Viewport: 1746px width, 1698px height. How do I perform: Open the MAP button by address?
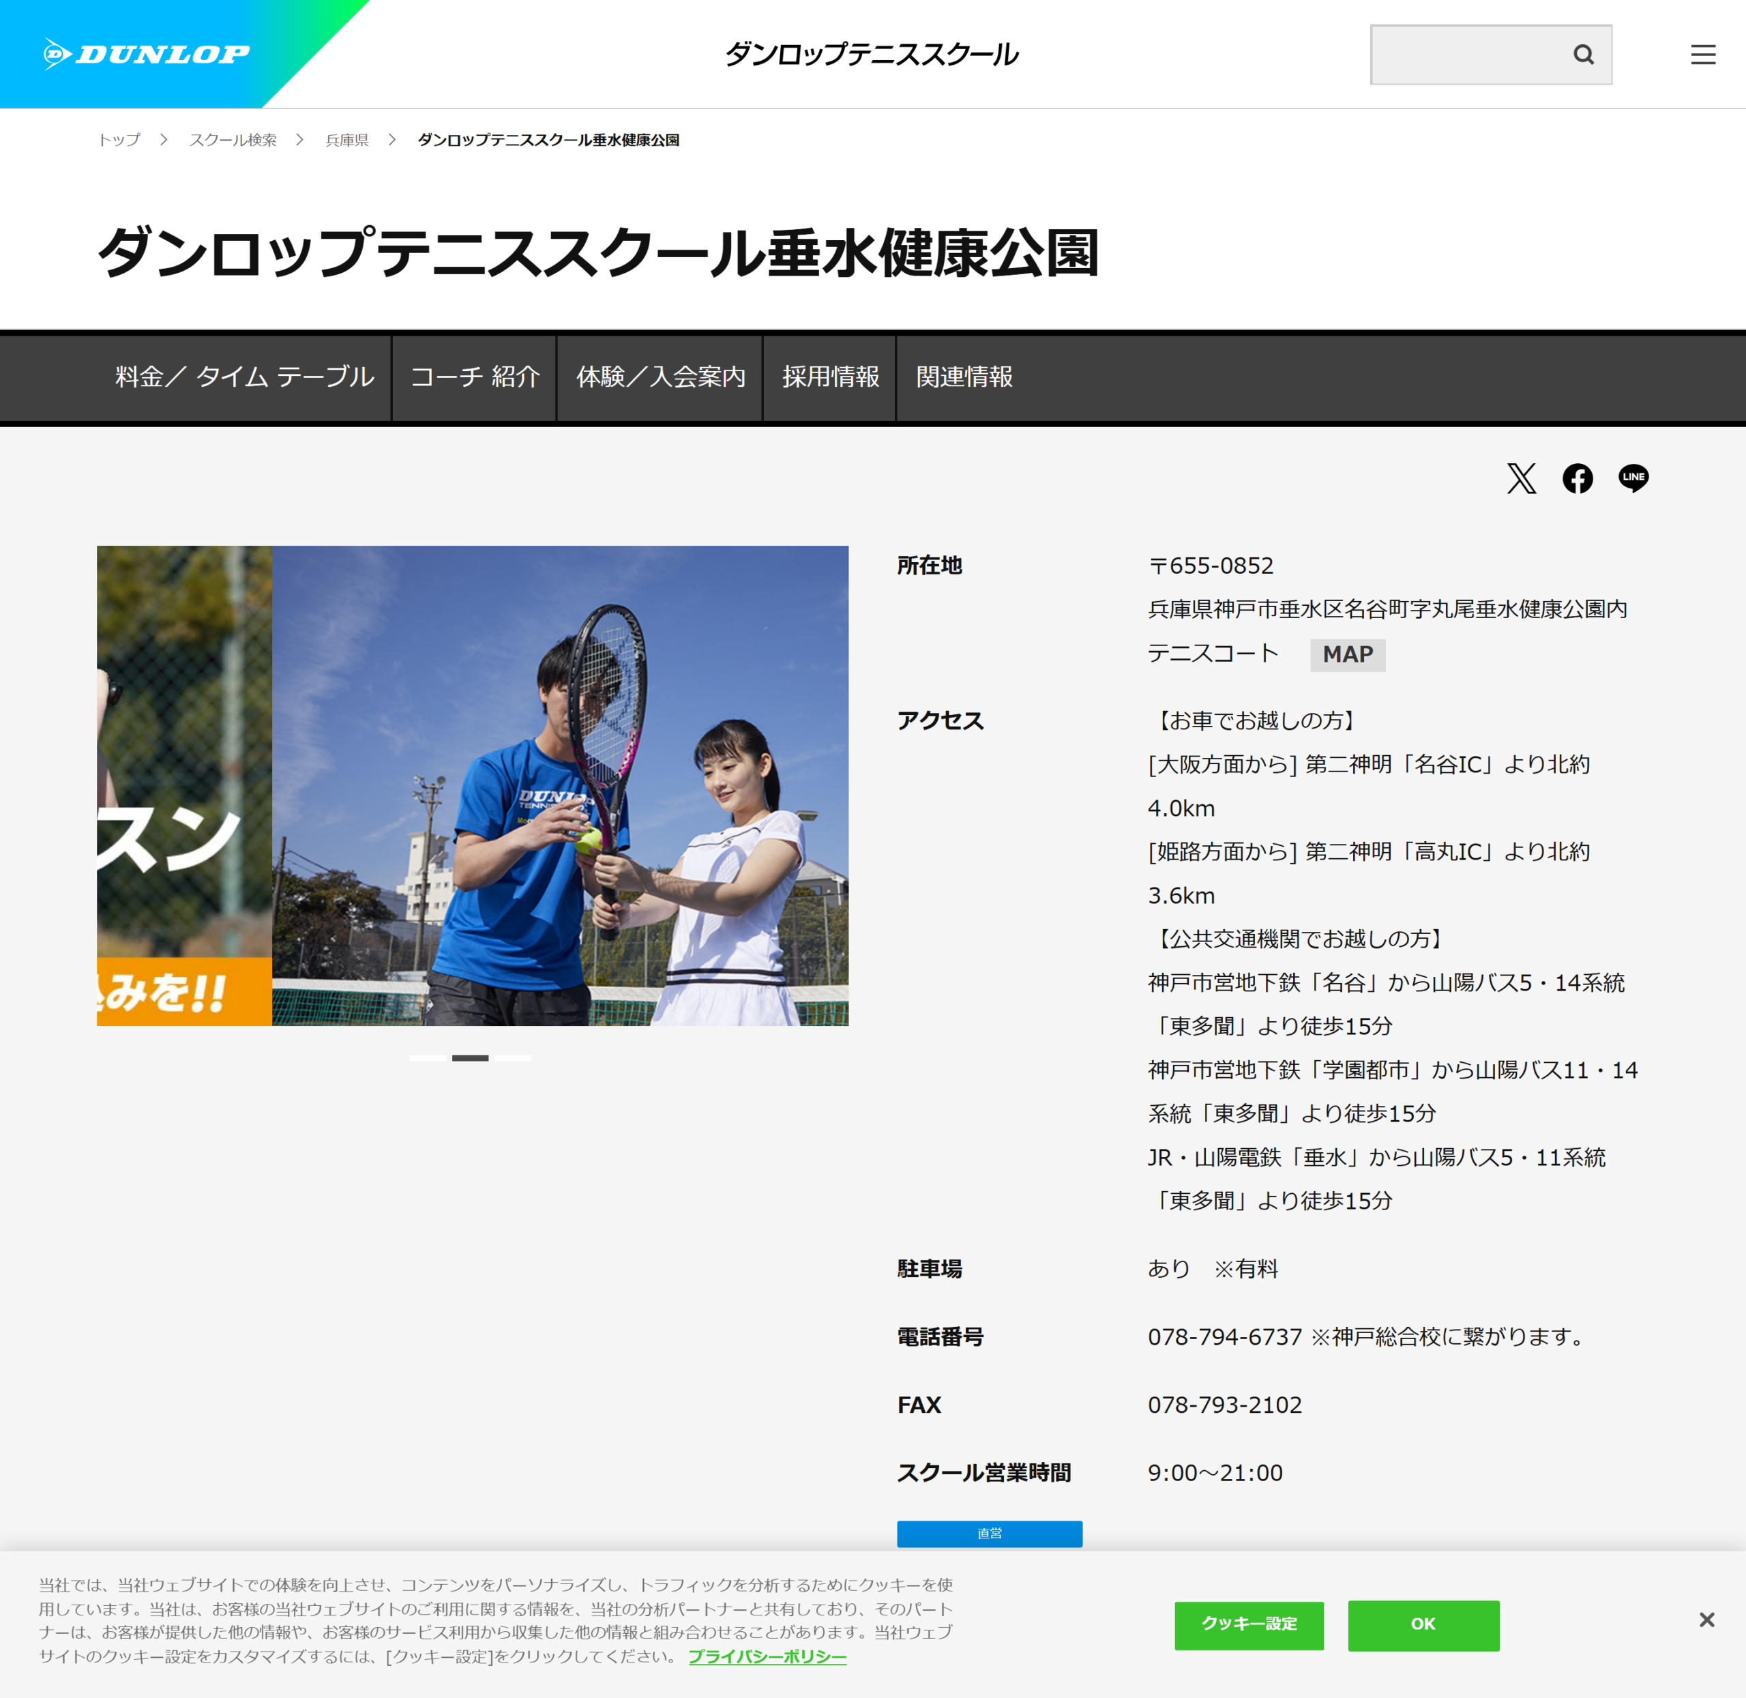coord(1348,655)
